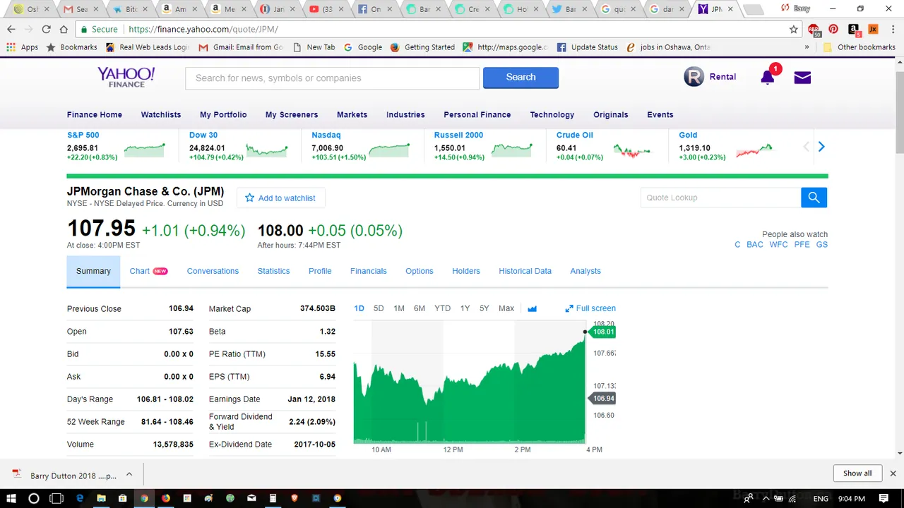
Task: Open the Finance Home menu
Action: (x=95, y=114)
